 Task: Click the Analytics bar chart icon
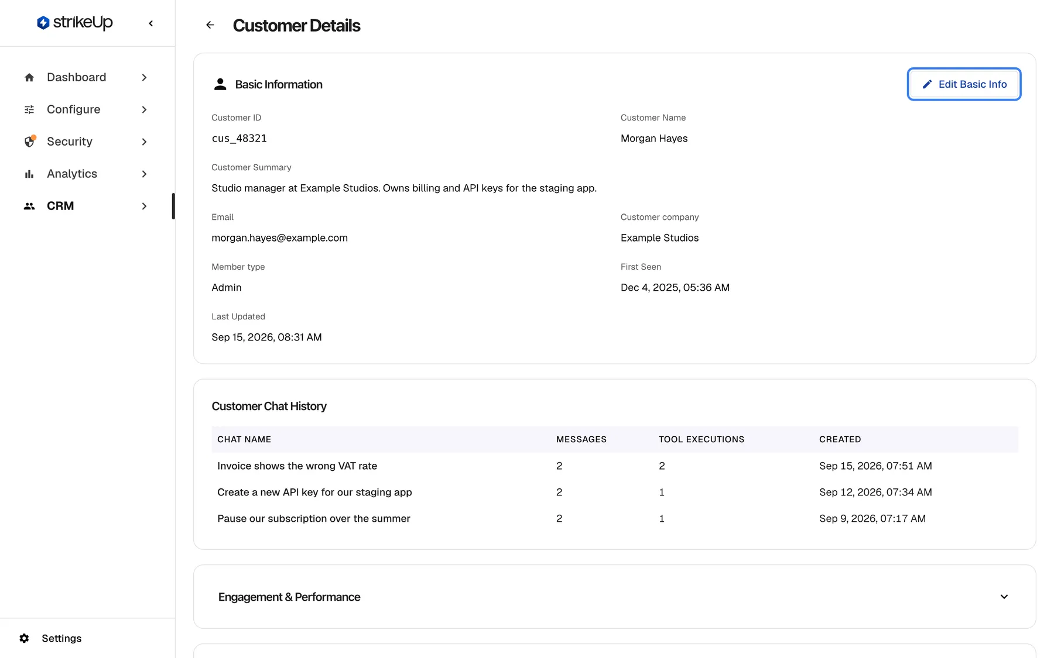[29, 174]
